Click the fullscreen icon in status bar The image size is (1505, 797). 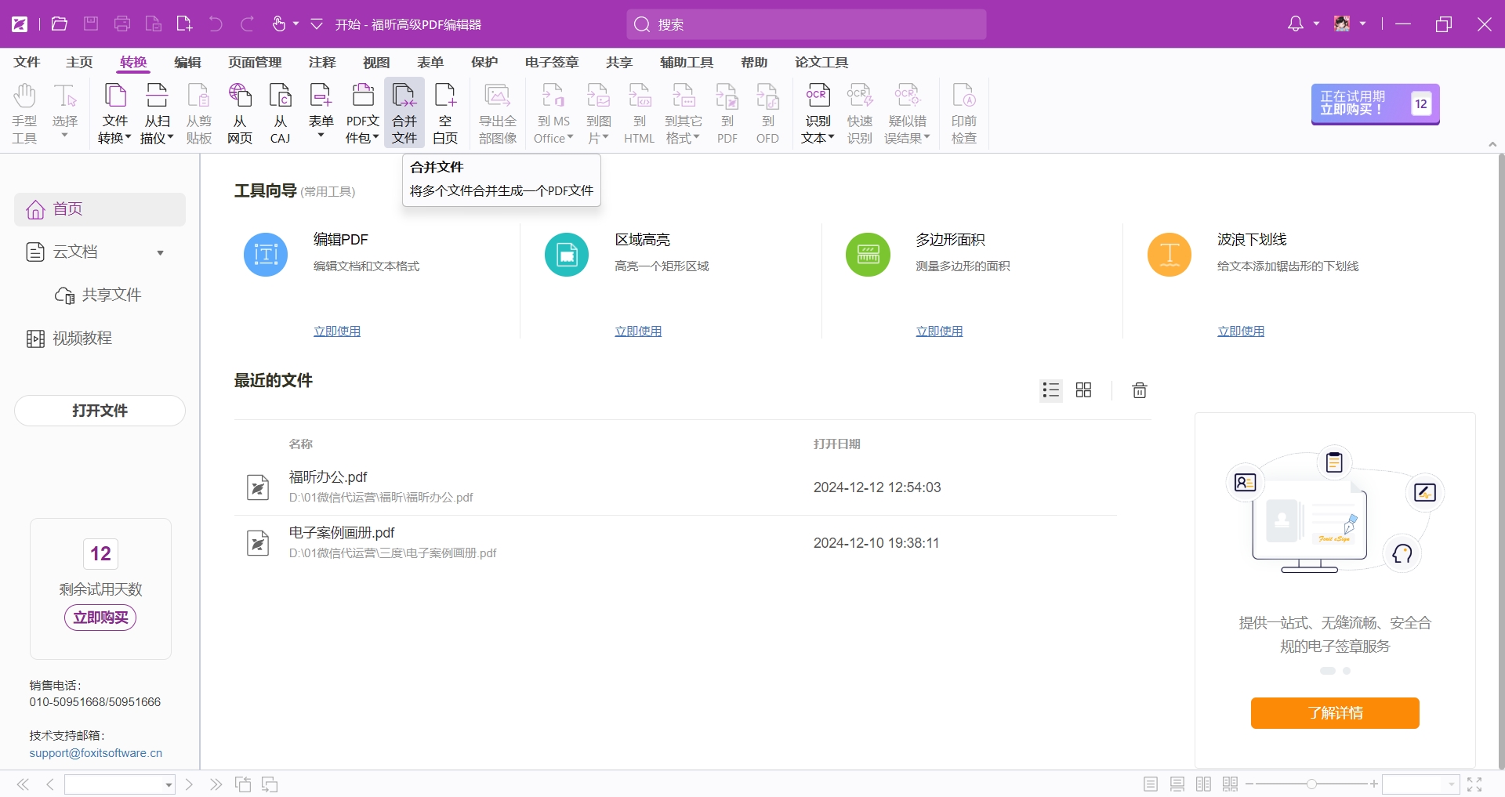tap(1474, 784)
